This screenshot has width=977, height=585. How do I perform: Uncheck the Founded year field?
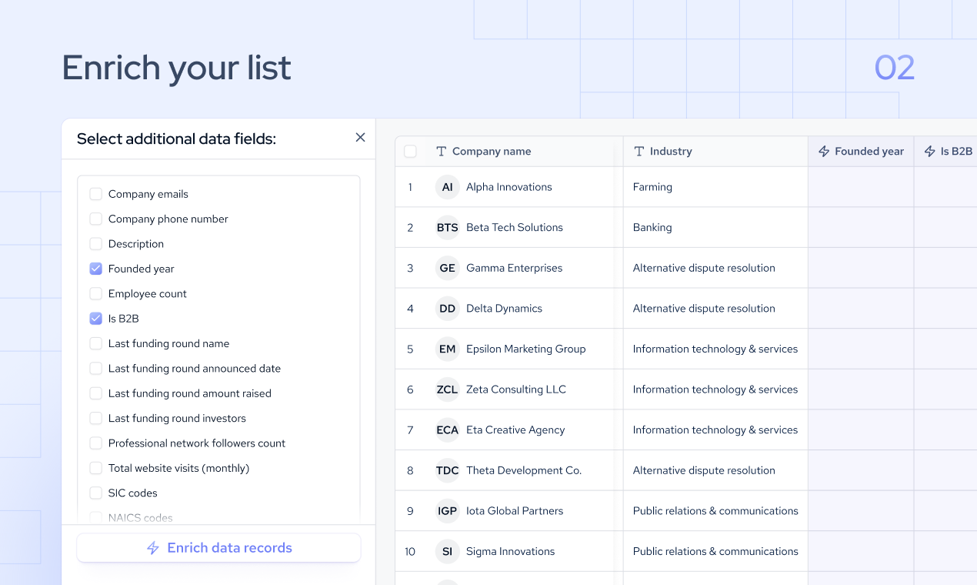tap(95, 269)
